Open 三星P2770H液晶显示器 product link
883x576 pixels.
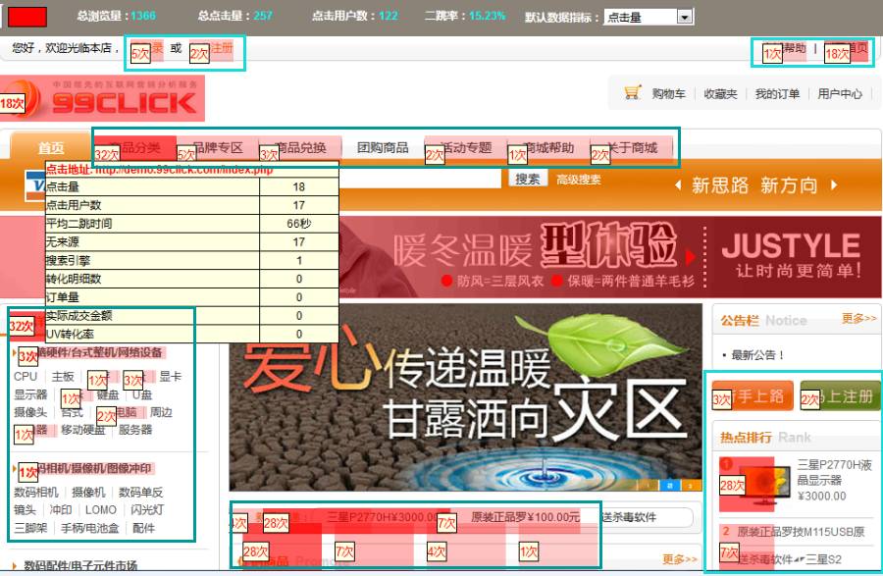834,472
